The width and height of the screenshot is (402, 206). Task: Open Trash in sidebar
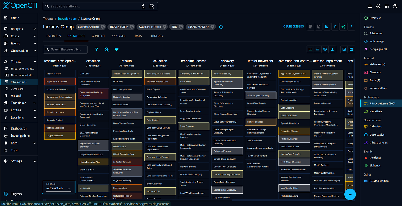tap(19, 150)
